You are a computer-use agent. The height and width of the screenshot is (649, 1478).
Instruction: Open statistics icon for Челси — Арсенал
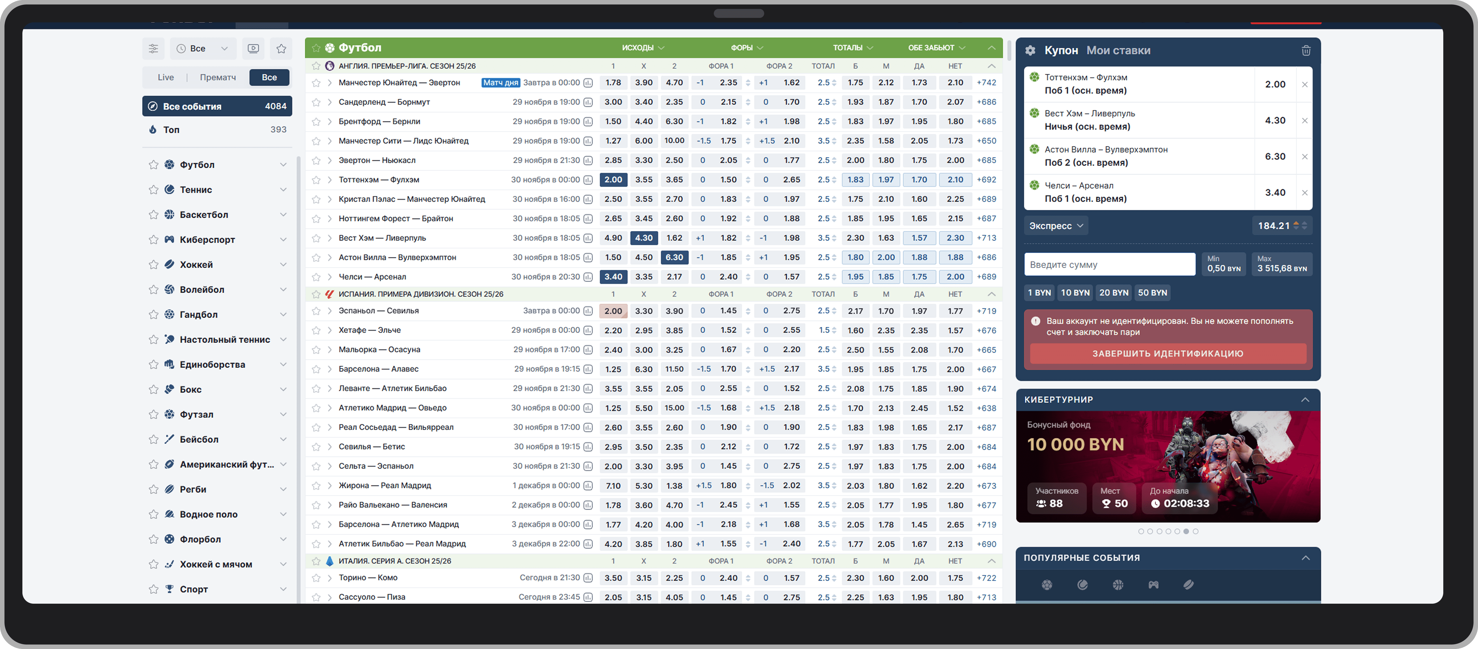coord(588,277)
